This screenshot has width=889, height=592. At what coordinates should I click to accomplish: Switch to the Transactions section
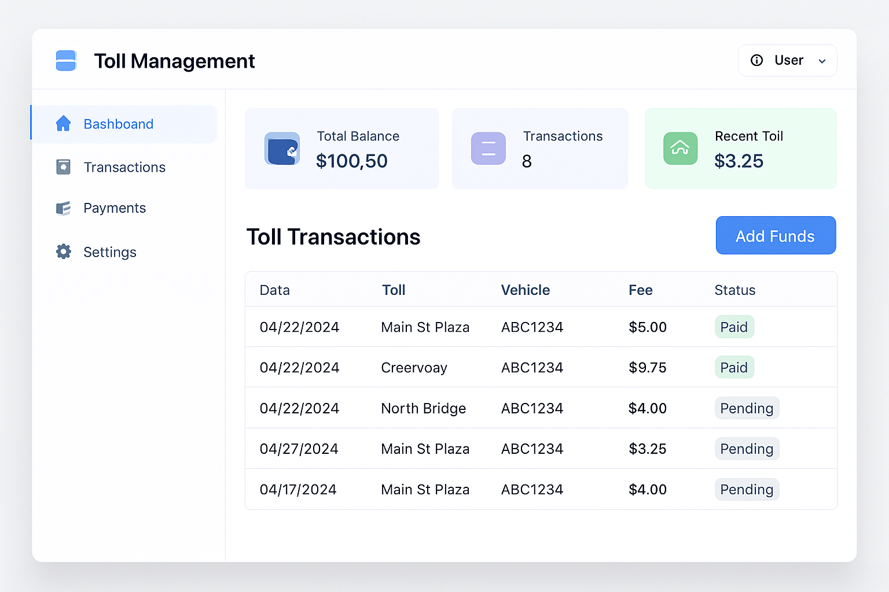click(124, 166)
